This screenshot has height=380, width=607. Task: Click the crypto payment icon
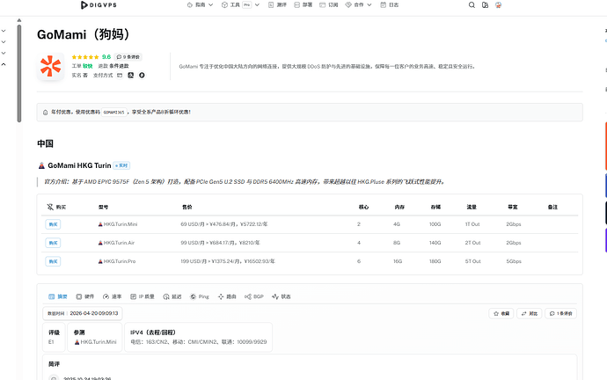(x=142, y=75)
